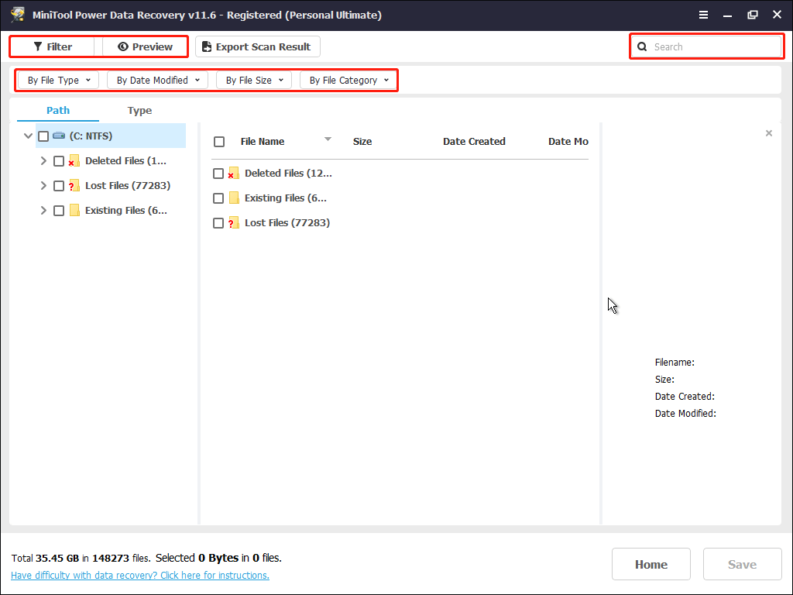Expand Deleted Files node in tree
The height and width of the screenshot is (595, 793).
coord(43,161)
